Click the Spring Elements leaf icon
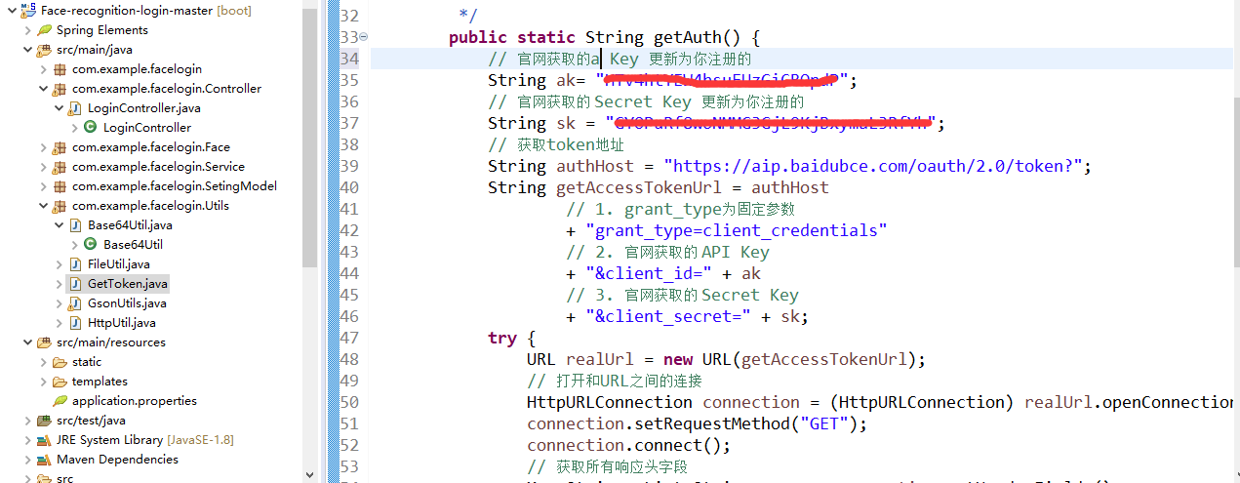This screenshot has width=1240, height=483. 45,30
